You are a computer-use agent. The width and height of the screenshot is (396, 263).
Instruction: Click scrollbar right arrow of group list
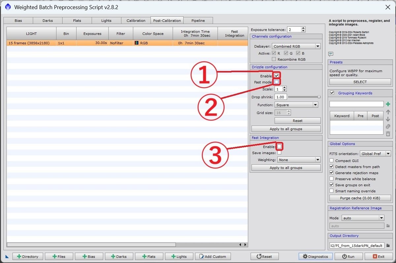(x=245, y=245)
